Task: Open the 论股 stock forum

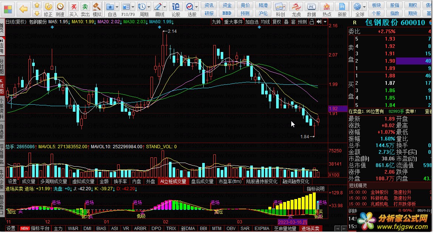Action: click(176, 9)
